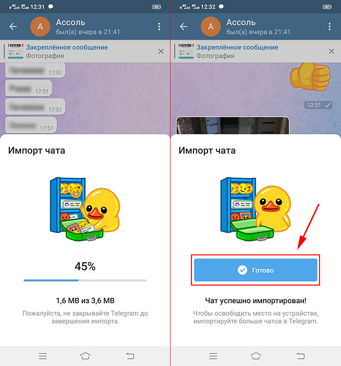Tap recent-apps menu icon on right navigation bar
This screenshot has height=366, width=341.
pos(213,356)
